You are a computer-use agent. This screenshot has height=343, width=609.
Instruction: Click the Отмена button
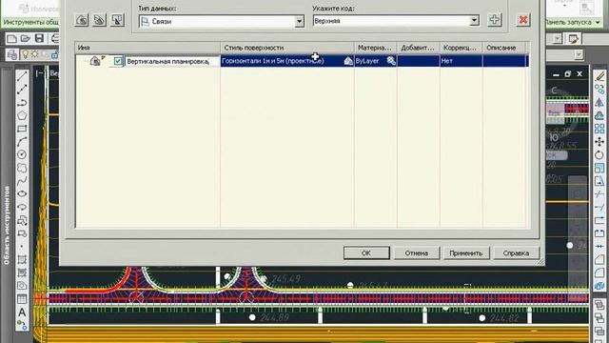[x=417, y=252]
